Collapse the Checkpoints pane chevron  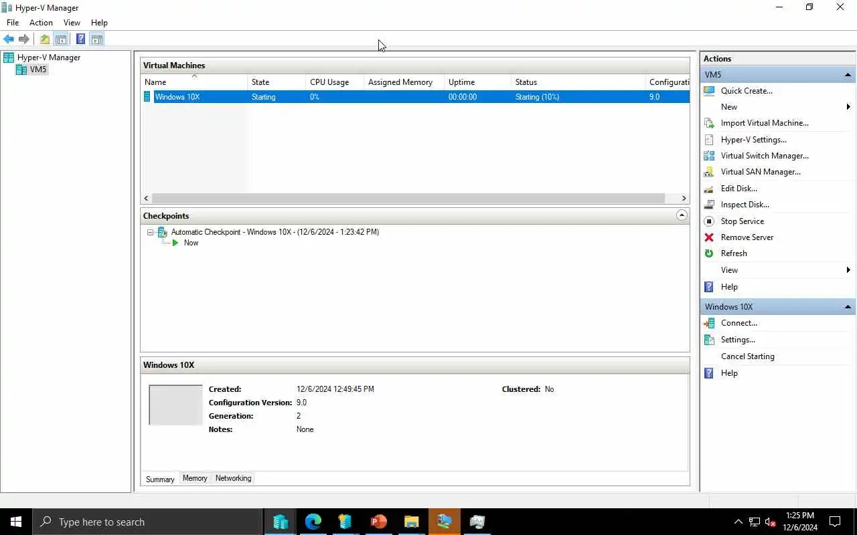coord(682,215)
